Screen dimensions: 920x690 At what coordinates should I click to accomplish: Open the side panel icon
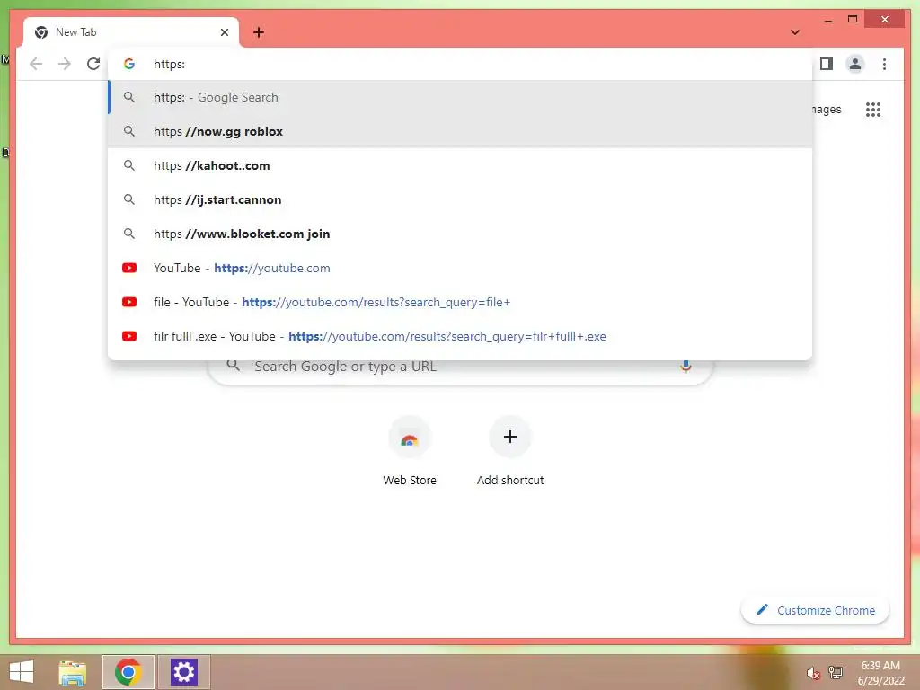click(827, 64)
